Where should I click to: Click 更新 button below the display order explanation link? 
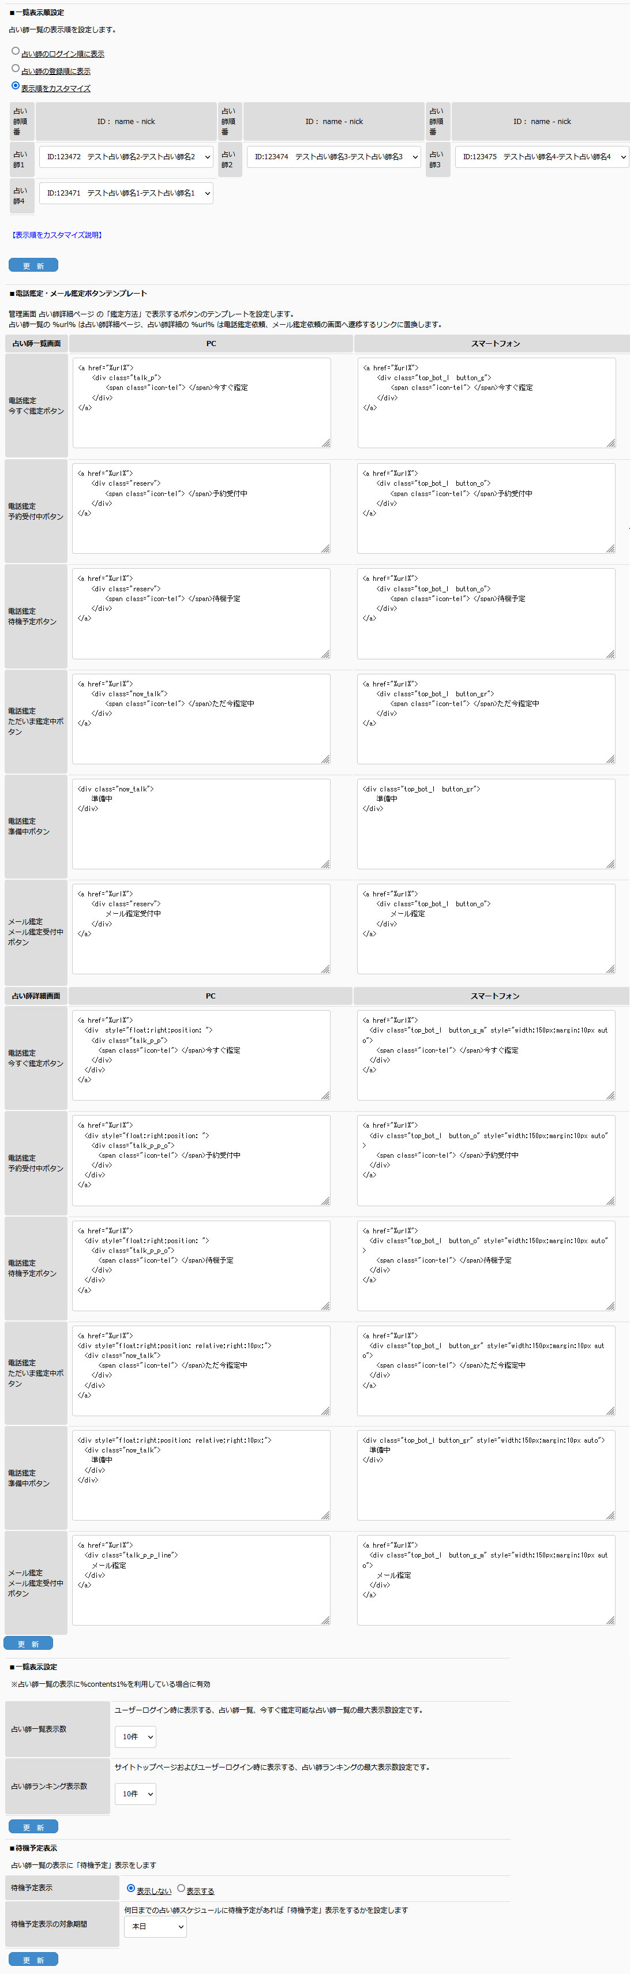coord(33,265)
